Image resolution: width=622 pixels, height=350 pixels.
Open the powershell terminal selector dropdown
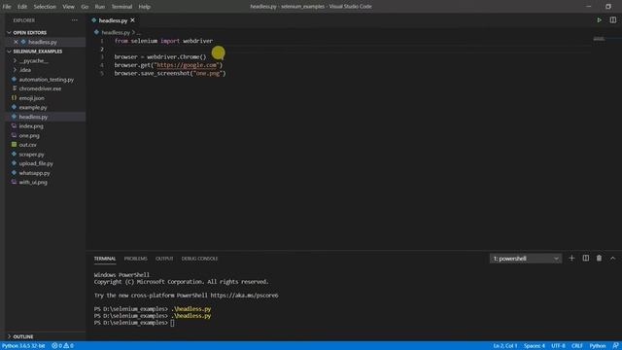pos(526,259)
